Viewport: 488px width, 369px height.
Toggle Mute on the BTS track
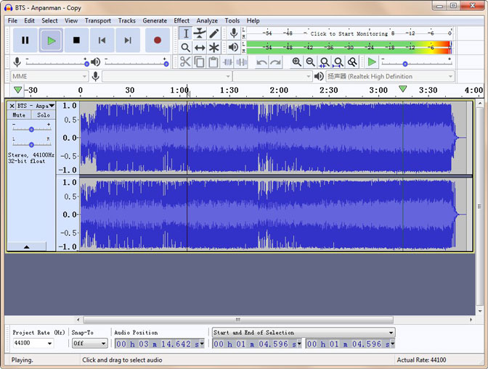coord(19,115)
